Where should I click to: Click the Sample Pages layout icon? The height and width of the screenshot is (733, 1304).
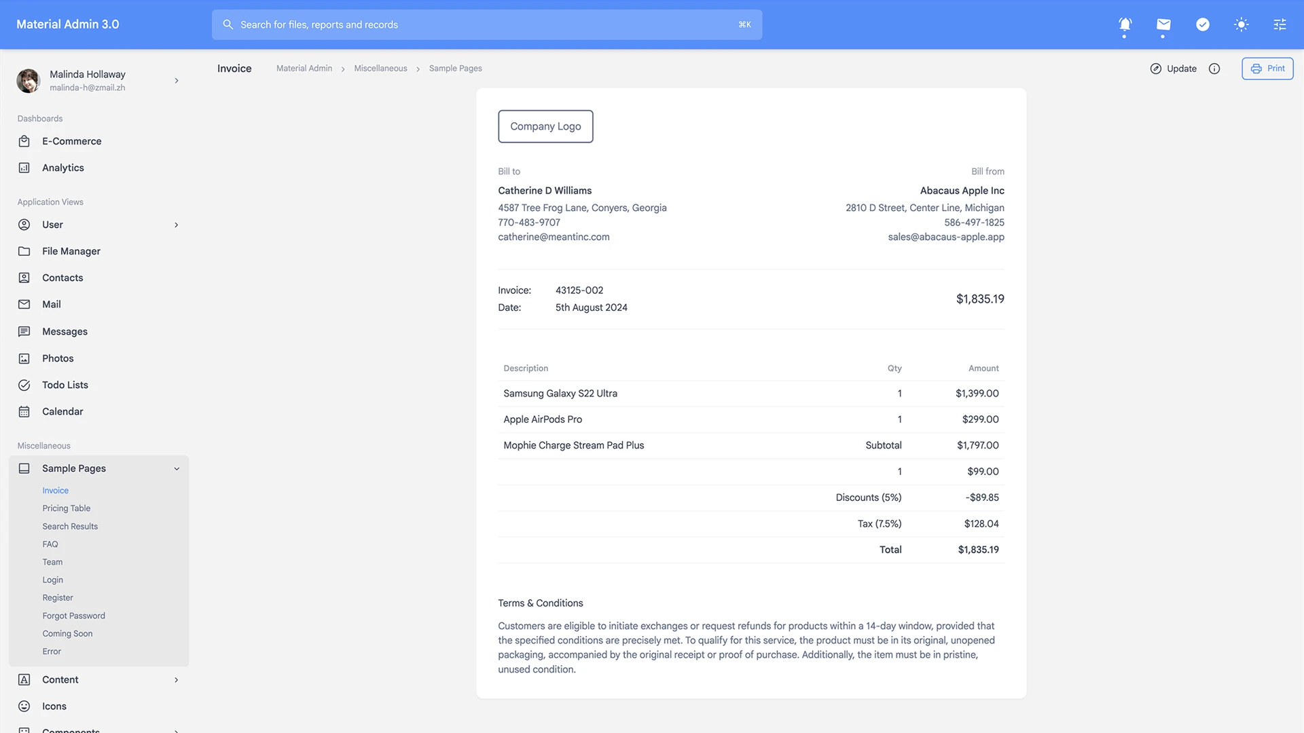[24, 468]
